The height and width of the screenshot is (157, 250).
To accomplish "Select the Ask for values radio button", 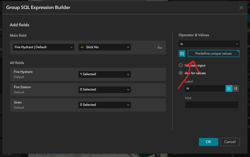I will [181, 73].
